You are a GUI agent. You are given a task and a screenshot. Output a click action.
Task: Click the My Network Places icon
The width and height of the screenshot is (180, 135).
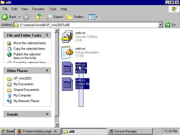[9, 101]
